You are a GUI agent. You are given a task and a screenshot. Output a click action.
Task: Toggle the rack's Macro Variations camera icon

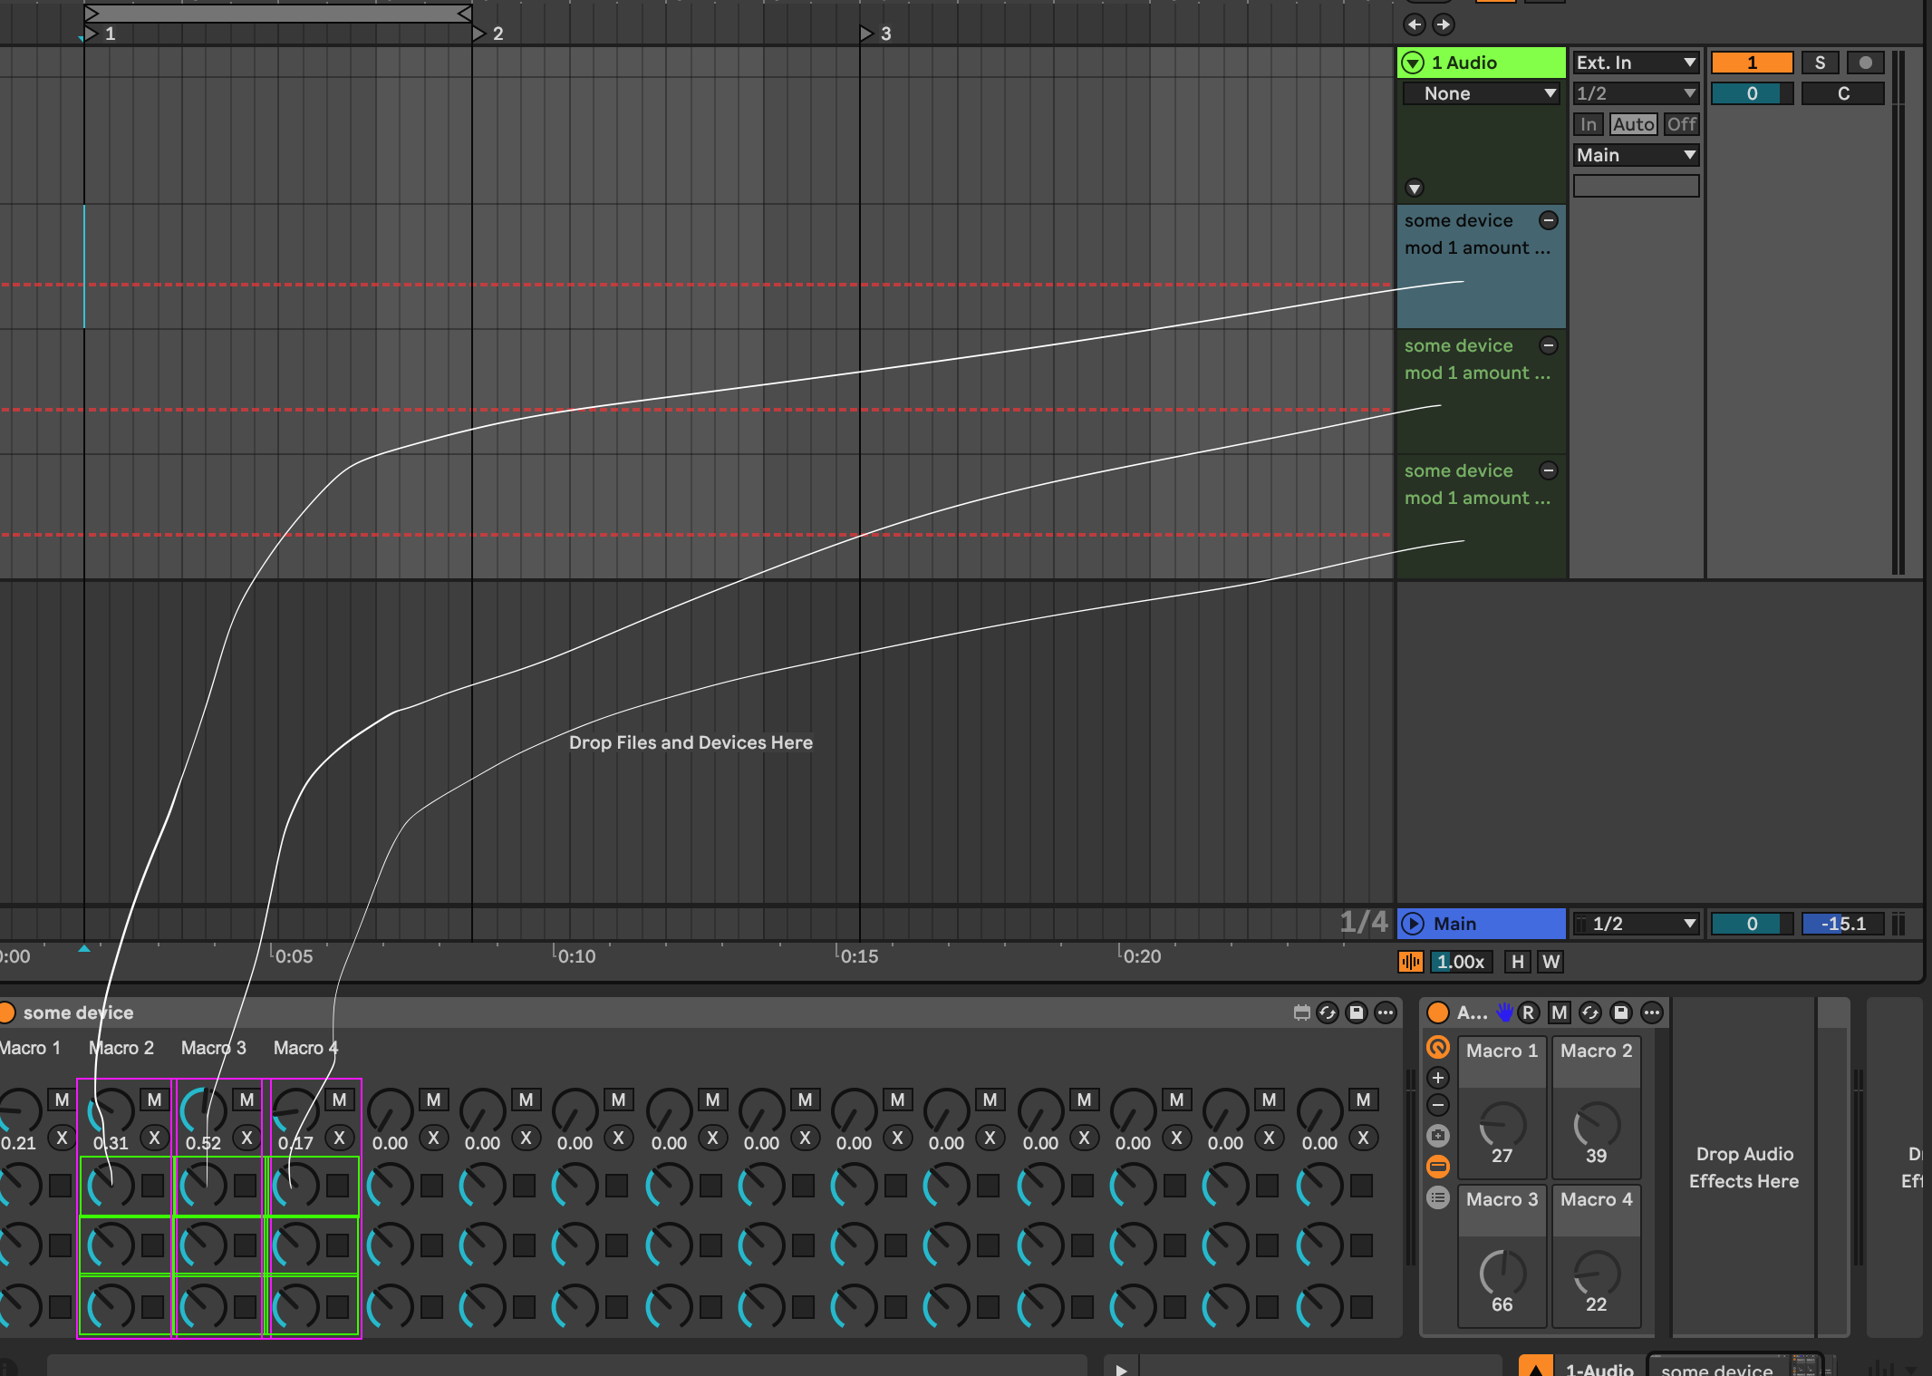click(1438, 1136)
